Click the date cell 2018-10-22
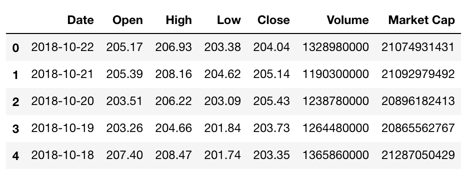The width and height of the screenshot is (466, 180). coord(62,47)
